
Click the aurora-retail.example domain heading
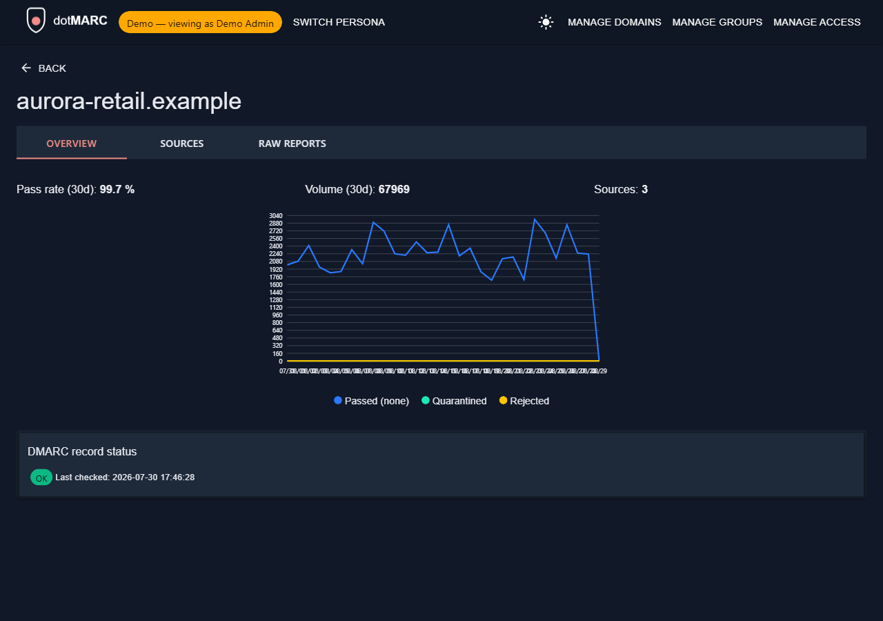tap(129, 101)
